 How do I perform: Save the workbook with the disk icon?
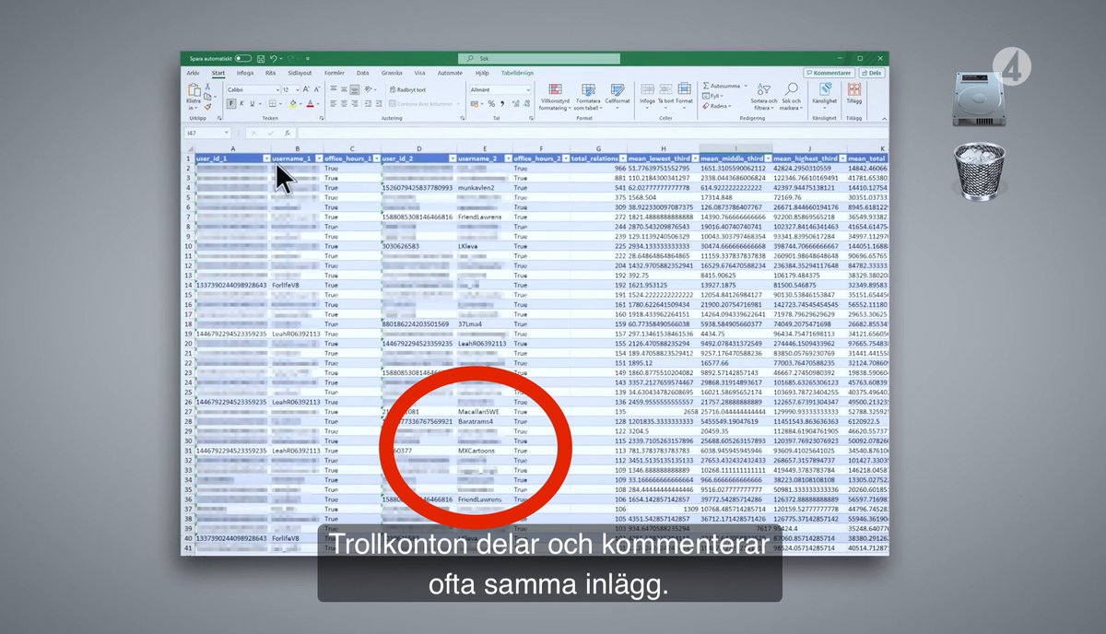pyautogui.click(x=261, y=59)
